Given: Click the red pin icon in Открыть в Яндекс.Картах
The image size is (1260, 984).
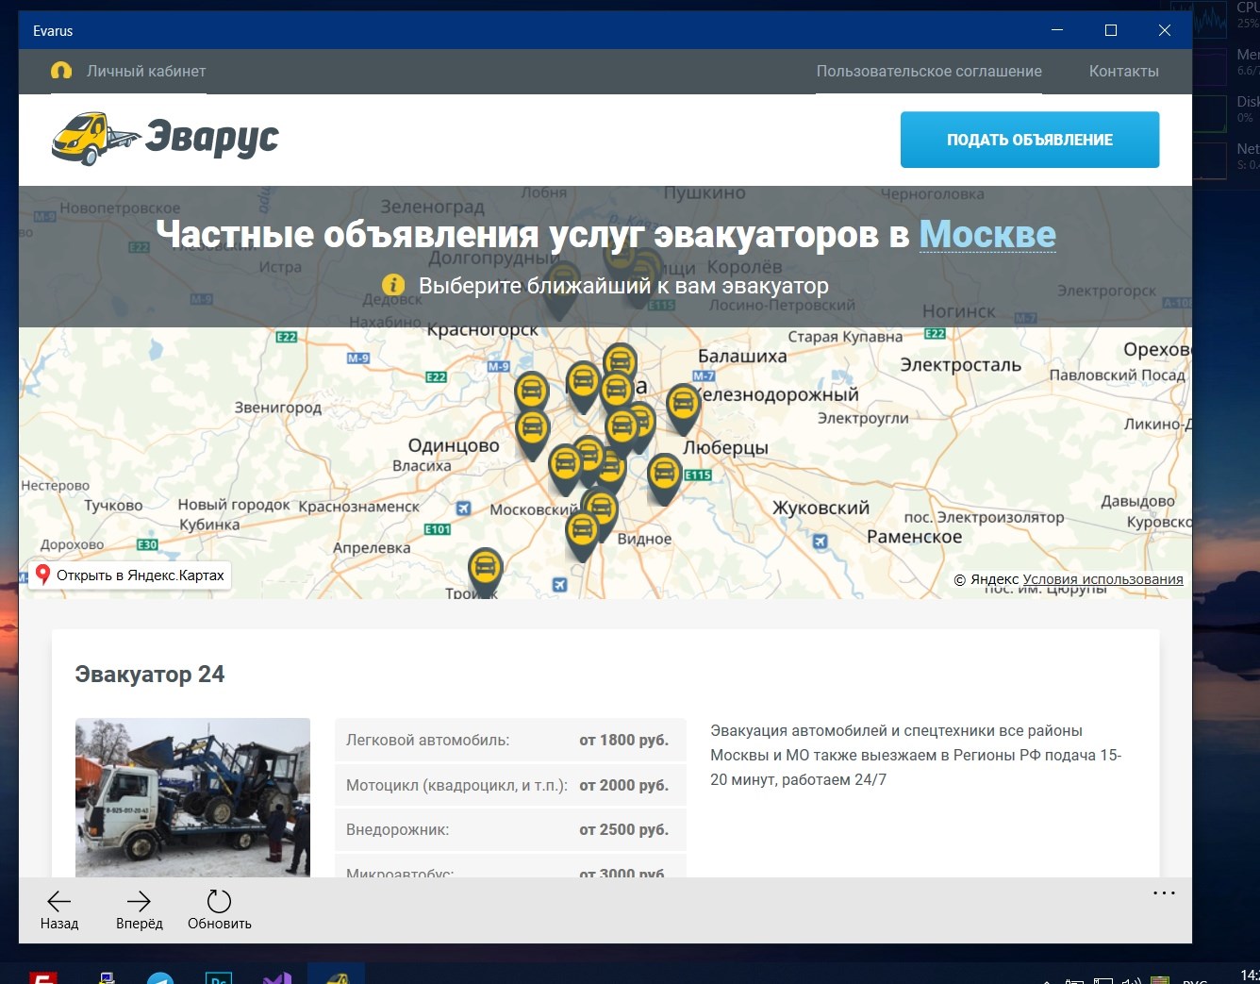Looking at the screenshot, I should click(x=42, y=575).
